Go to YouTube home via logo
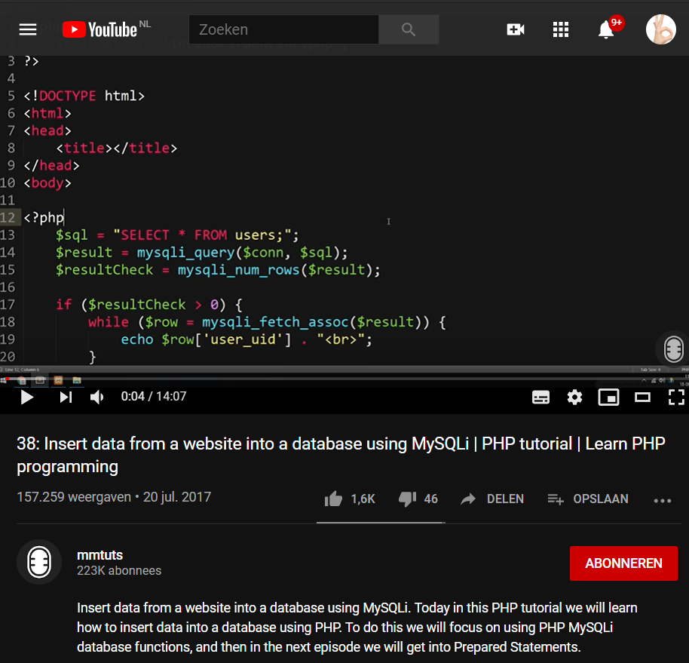Viewport: 689px width, 663px height. click(x=100, y=29)
